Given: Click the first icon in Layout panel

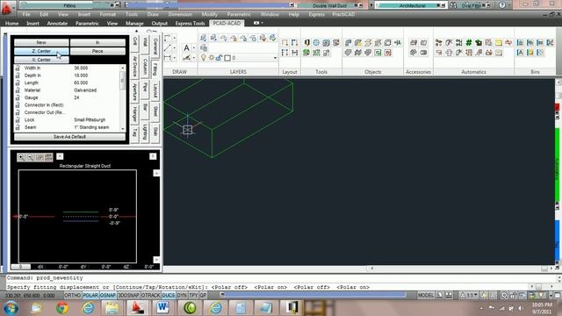Looking at the screenshot, I should [x=285, y=43].
